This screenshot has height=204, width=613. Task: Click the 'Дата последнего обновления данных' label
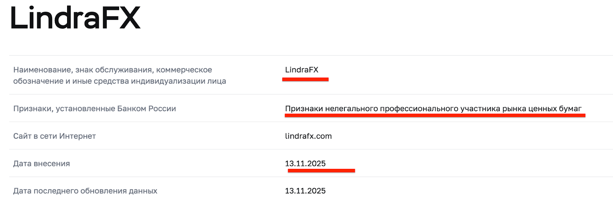pos(85,191)
